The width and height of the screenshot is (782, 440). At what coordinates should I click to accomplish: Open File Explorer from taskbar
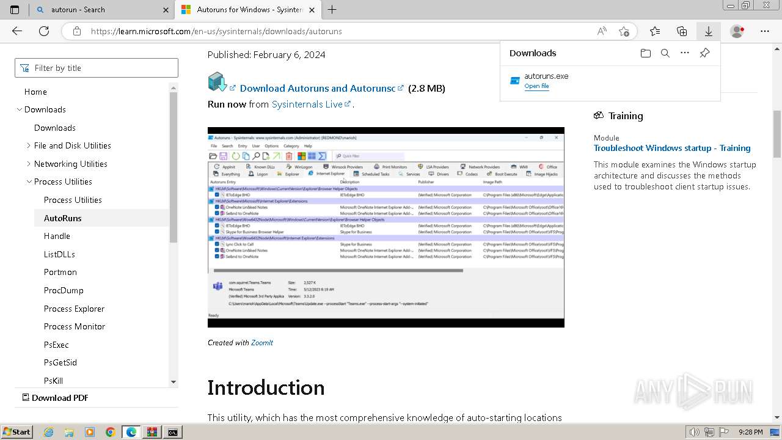(69, 432)
